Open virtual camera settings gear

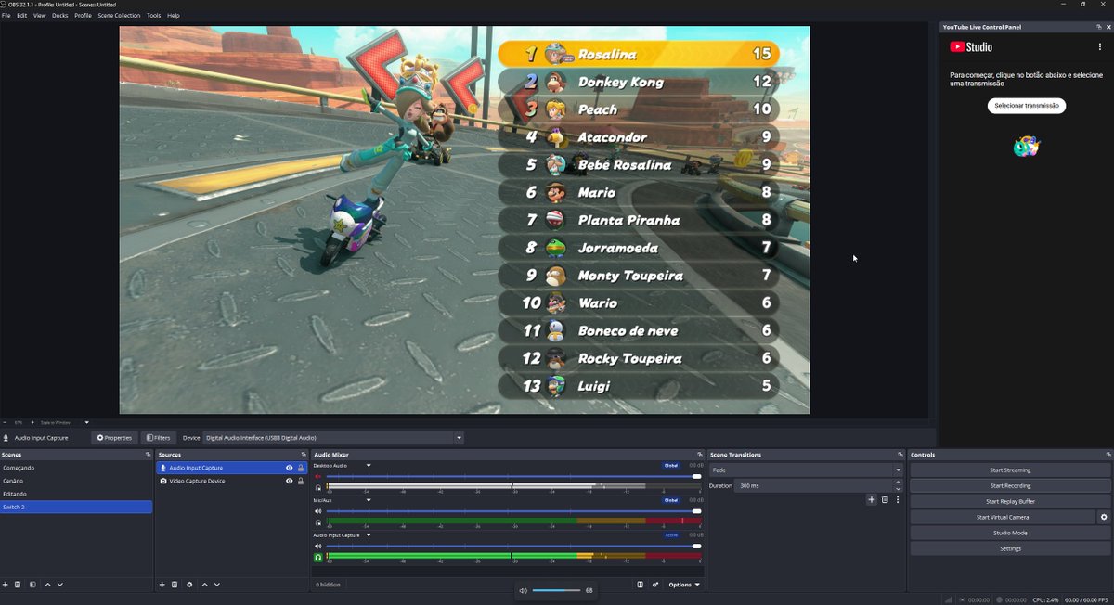pyautogui.click(x=1104, y=518)
